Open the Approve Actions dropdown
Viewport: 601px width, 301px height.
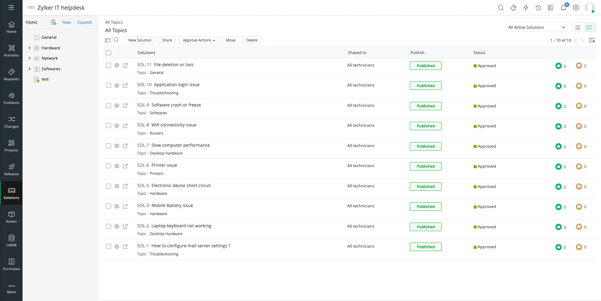pyautogui.click(x=198, y=40)
